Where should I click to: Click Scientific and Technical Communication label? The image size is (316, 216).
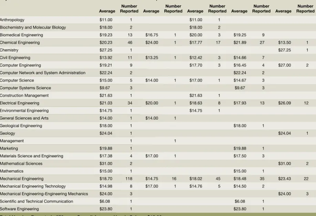37,202
